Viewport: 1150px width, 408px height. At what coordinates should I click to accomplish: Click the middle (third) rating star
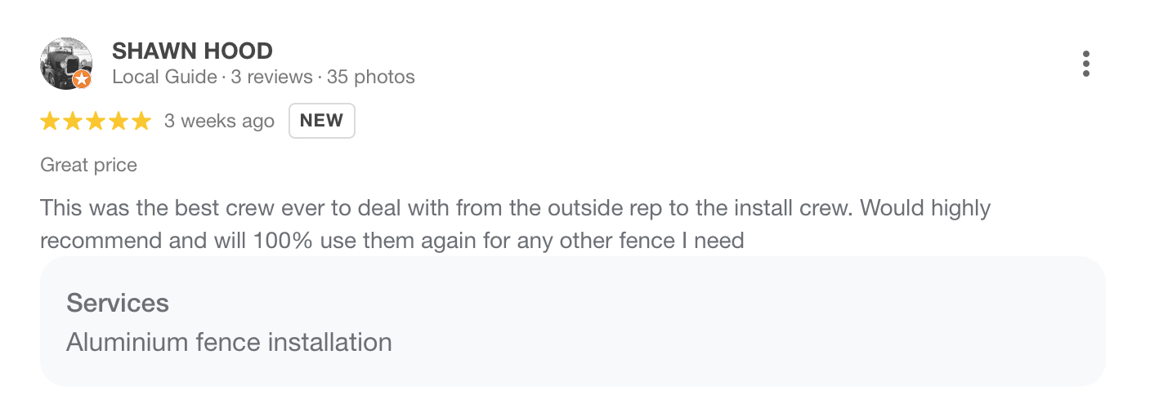click(x=96, y=122)
